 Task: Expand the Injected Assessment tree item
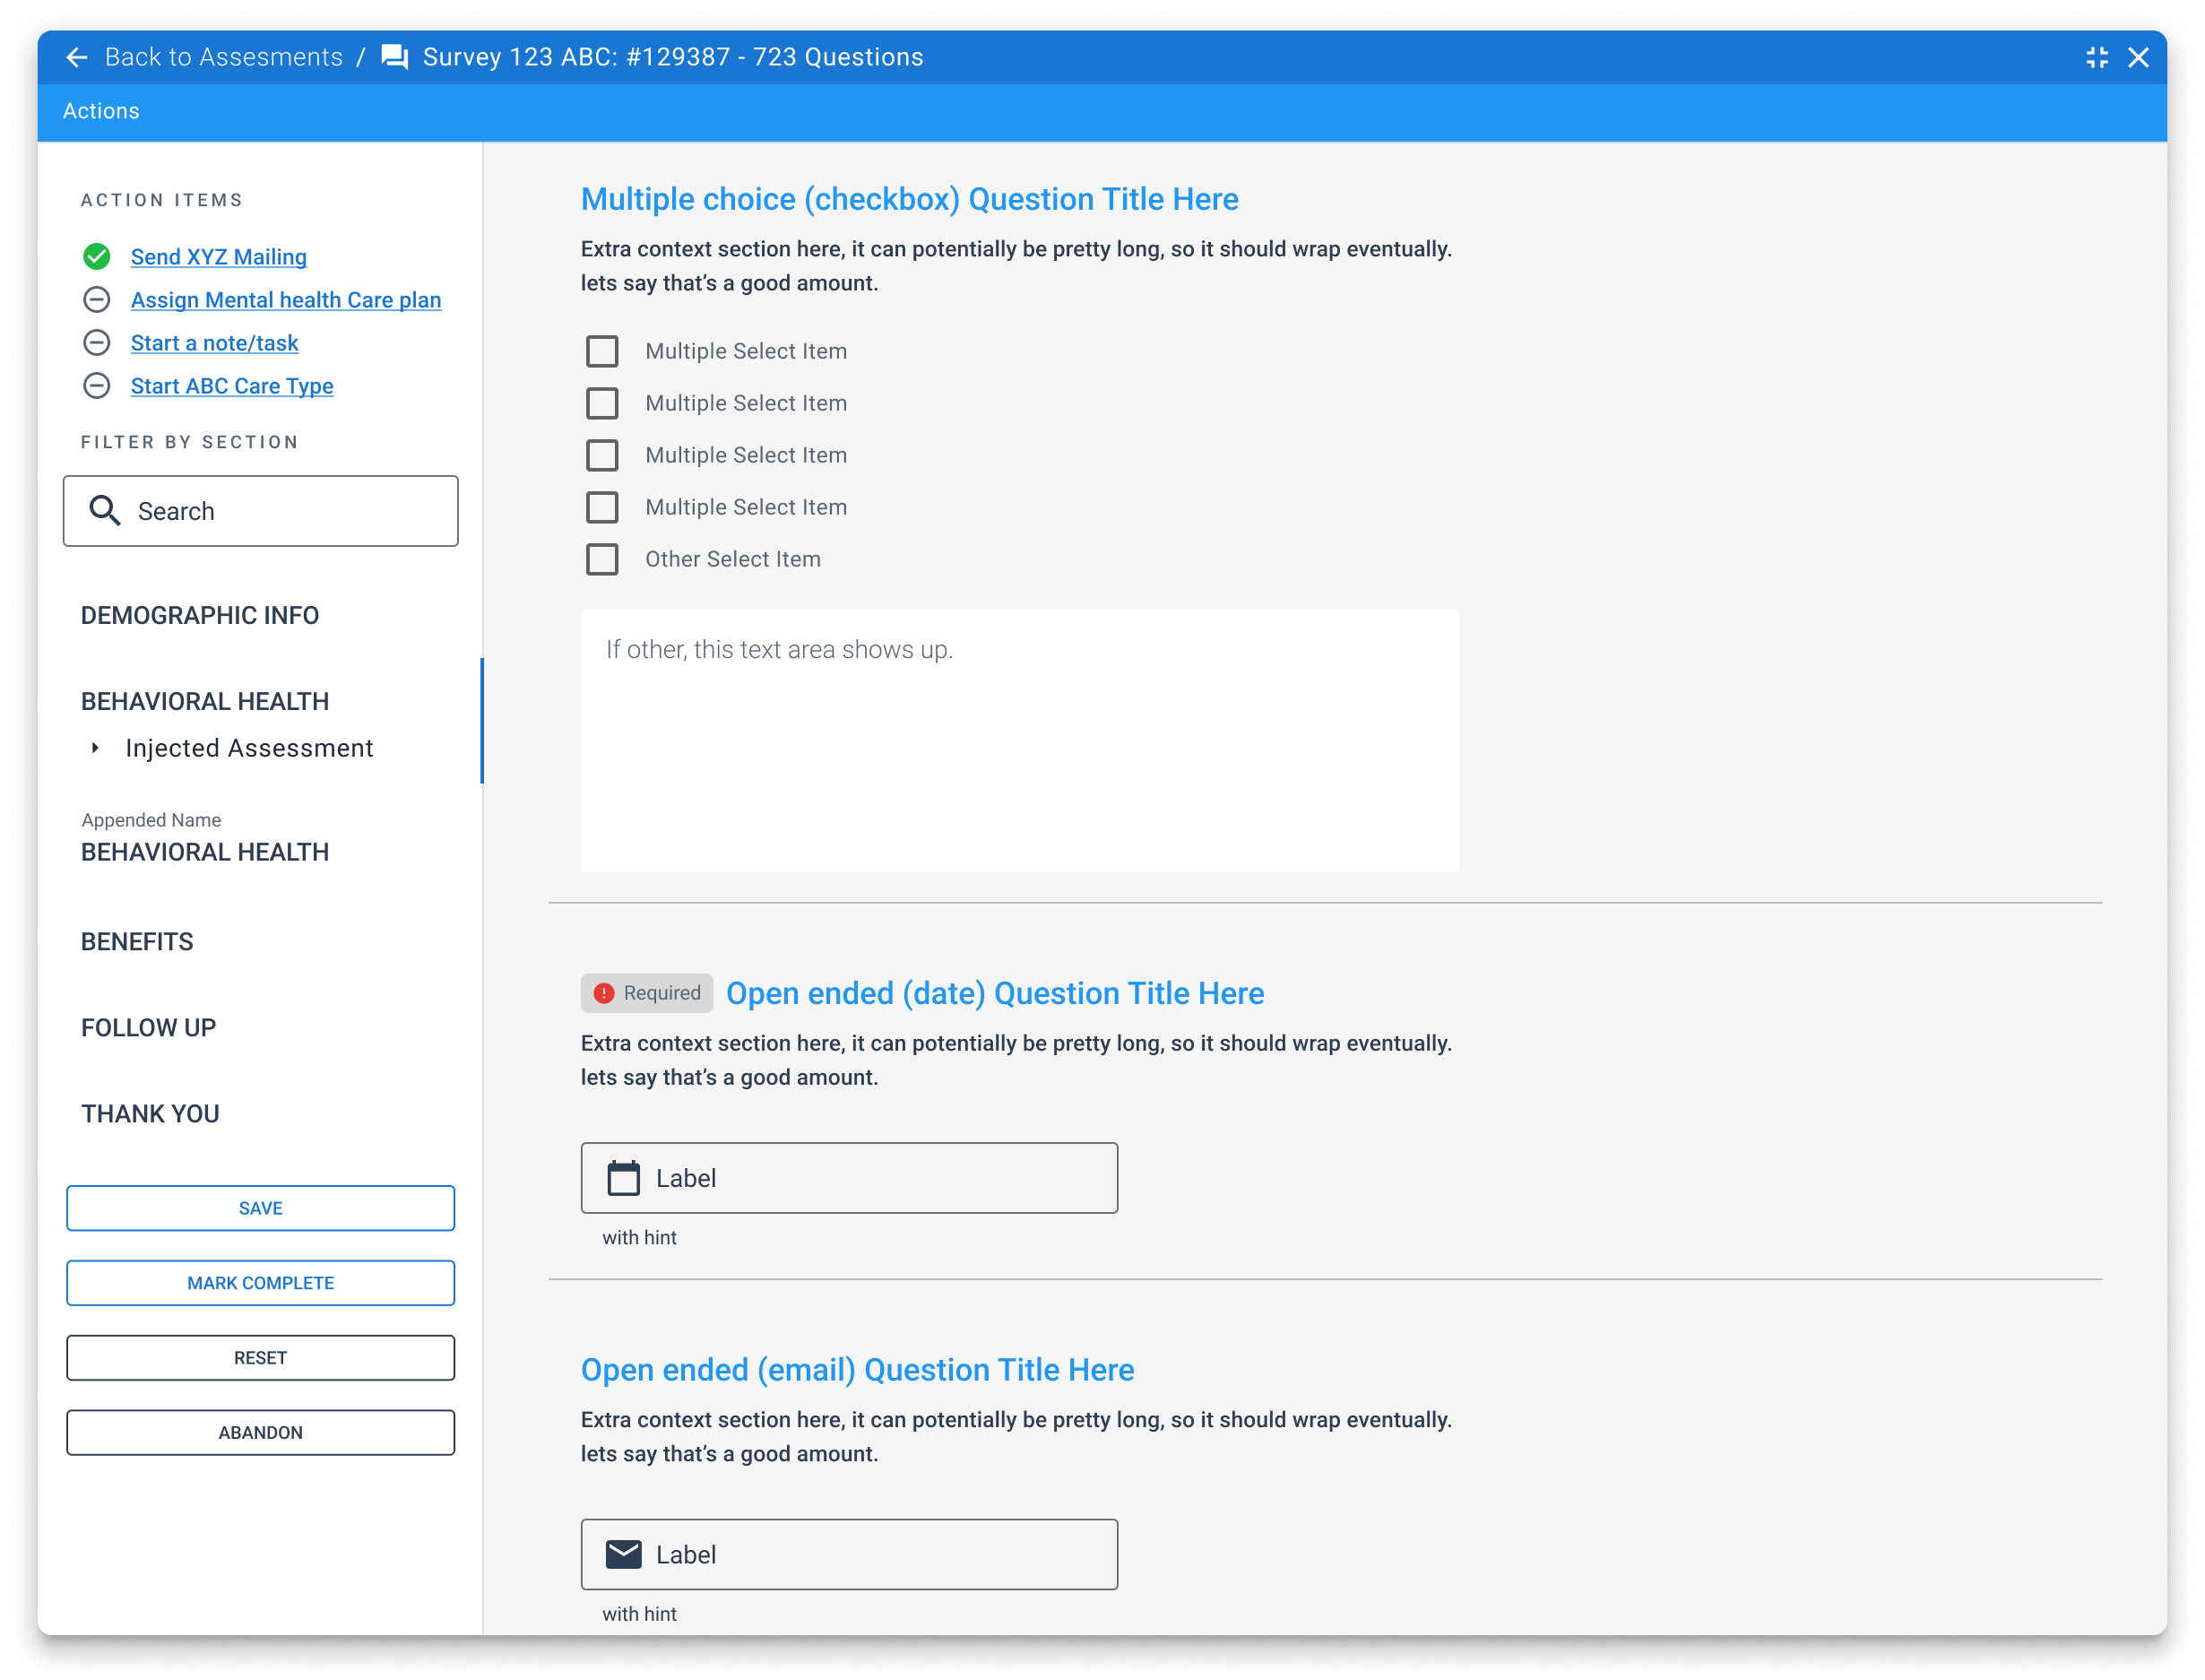coord(96,748)
